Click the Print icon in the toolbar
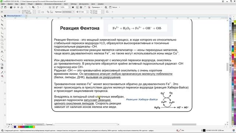The height and width of the screenshot is (133, 236). [22, 7]
